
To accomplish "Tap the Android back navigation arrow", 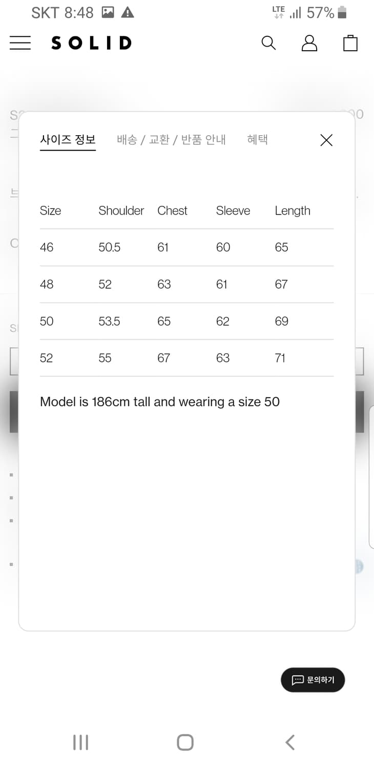I will pos(290,742).
